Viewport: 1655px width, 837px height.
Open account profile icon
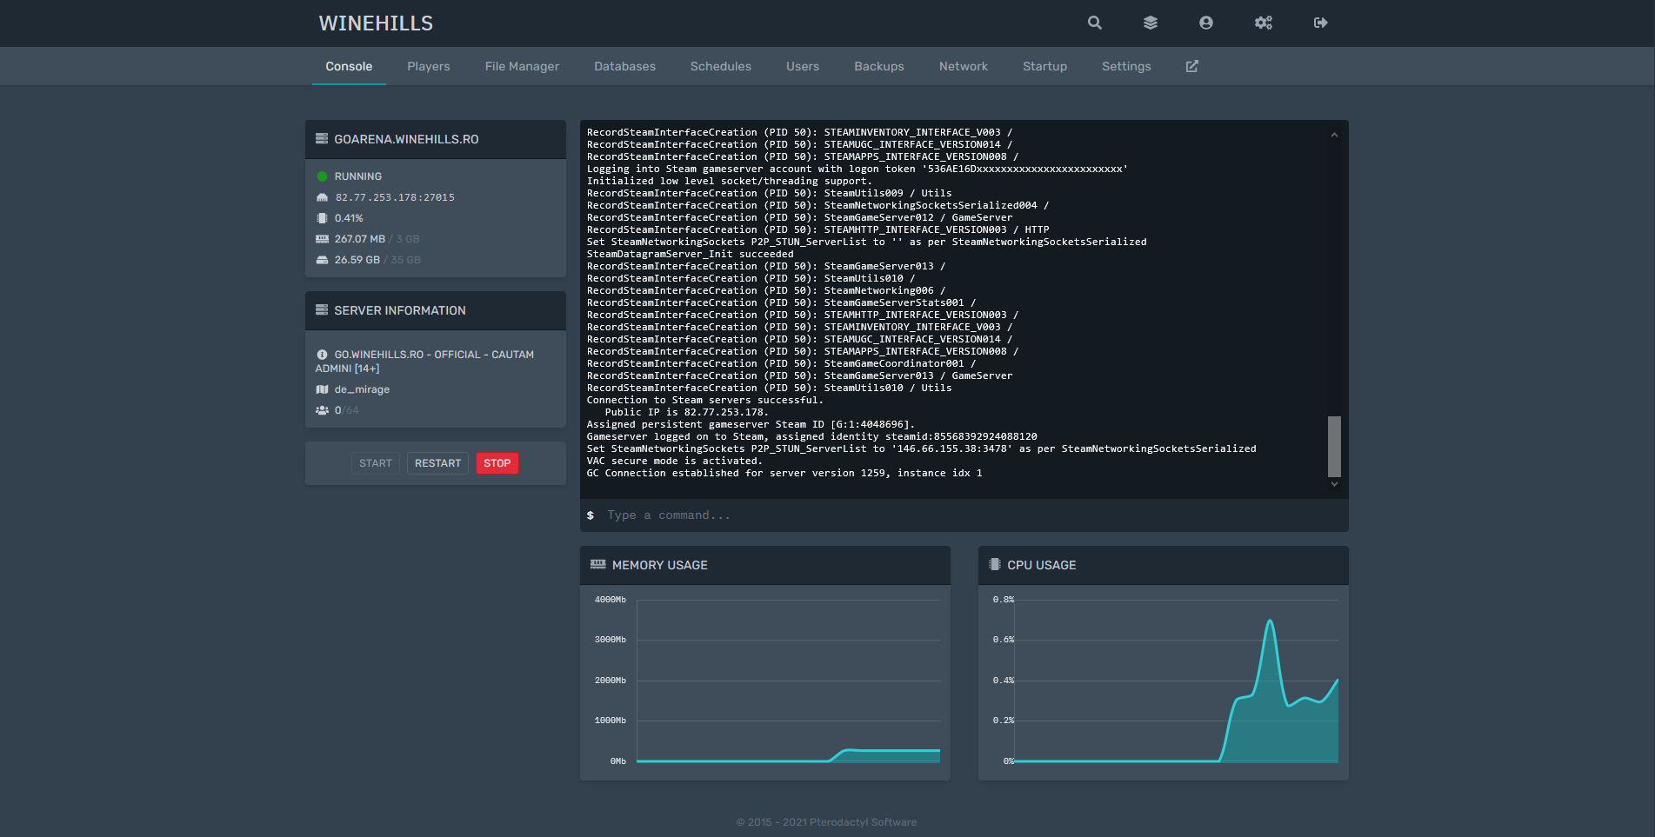tap(1205, 23)
